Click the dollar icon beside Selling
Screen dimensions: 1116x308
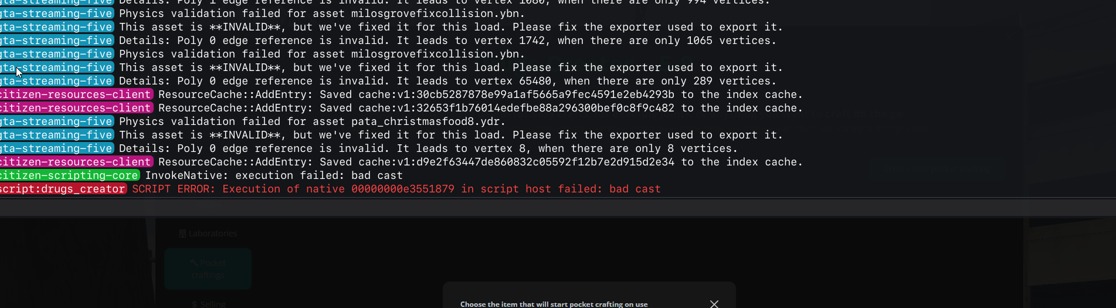point(195,304)
